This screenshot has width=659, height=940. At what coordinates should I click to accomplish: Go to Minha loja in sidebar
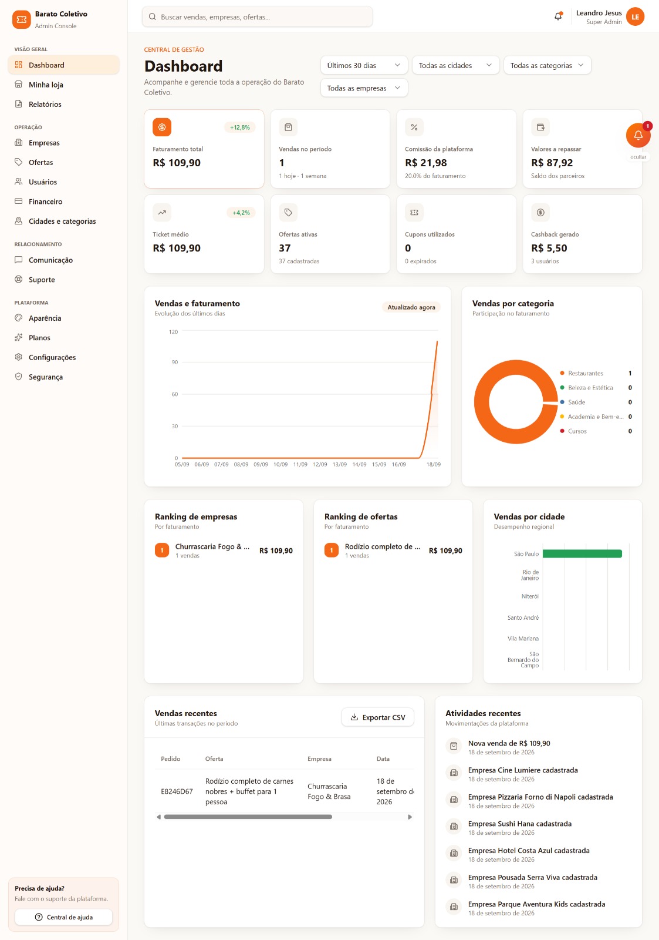[x=63, y=85]
